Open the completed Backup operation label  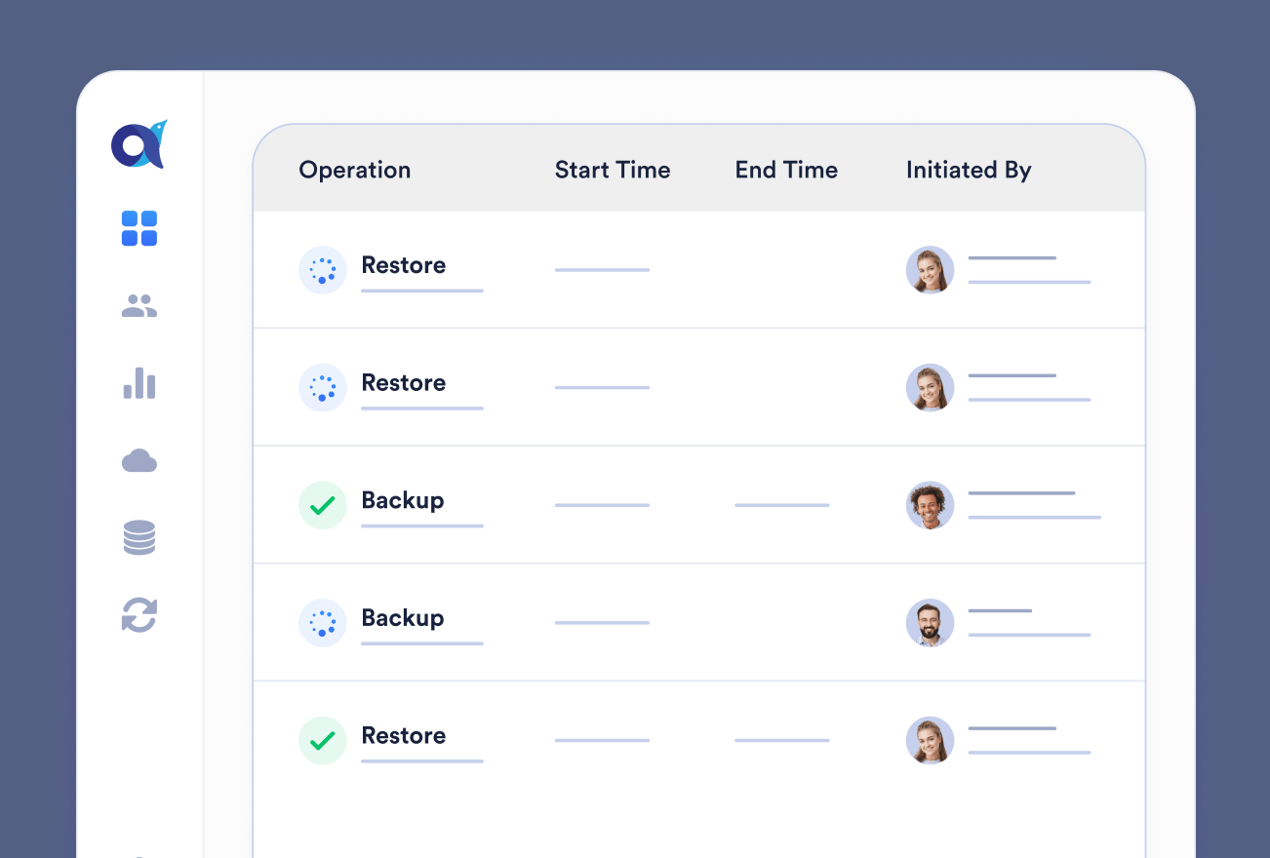(403, 500)
